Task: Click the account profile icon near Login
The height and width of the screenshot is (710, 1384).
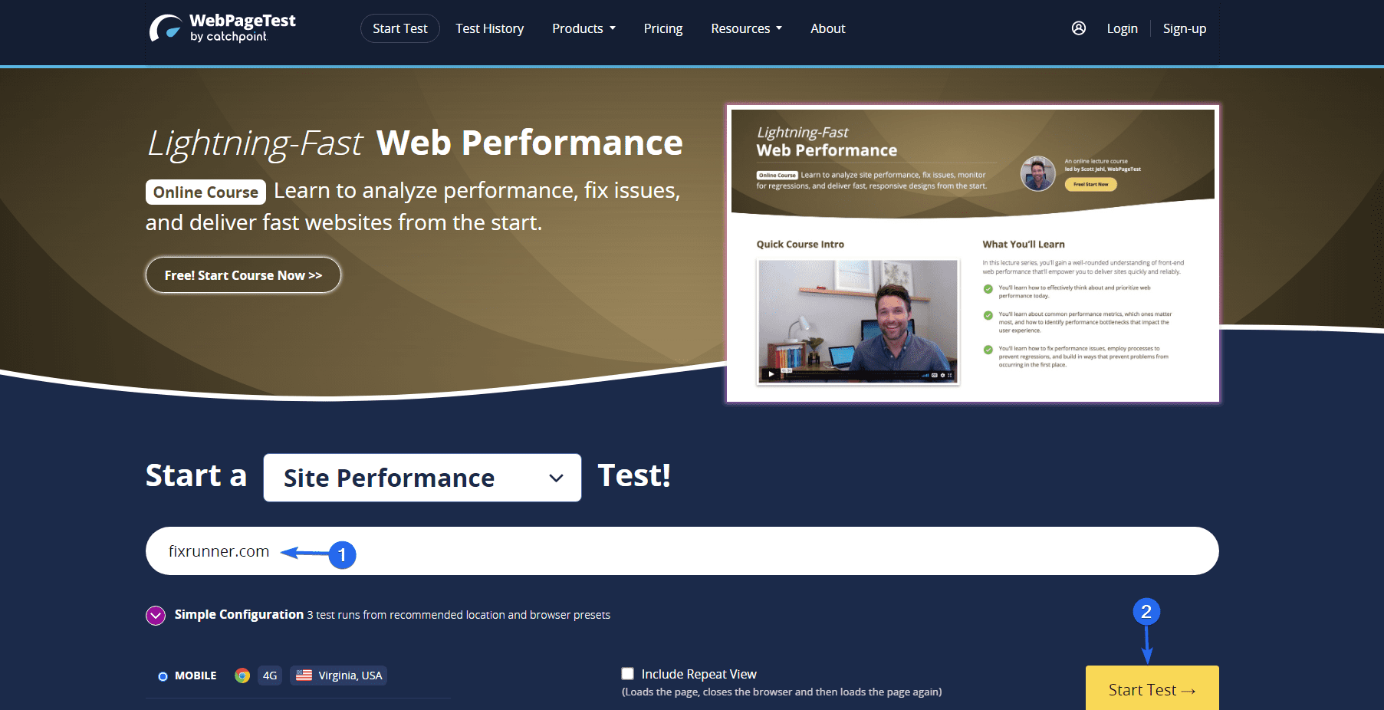Action: [1079, 28]
